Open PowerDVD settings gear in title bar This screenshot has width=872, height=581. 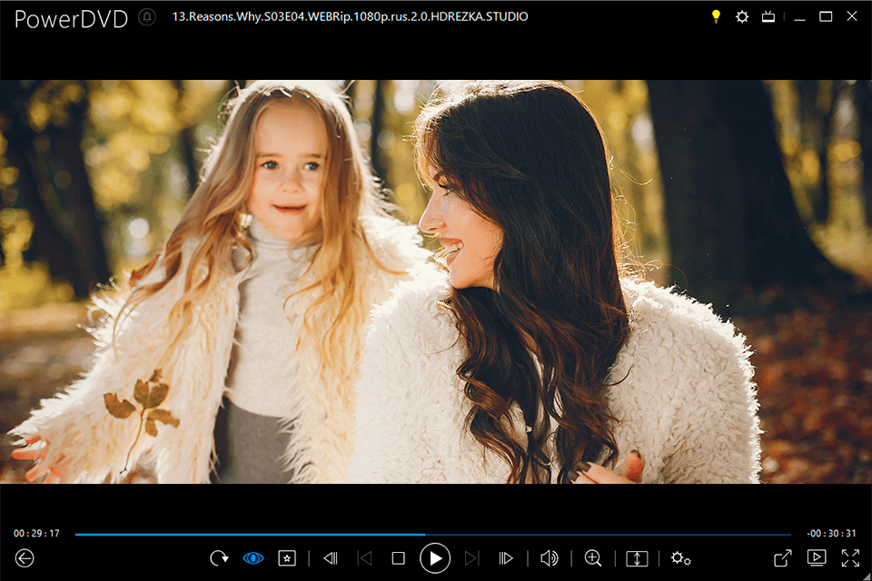pyautogui.click(x=742, y=16)
